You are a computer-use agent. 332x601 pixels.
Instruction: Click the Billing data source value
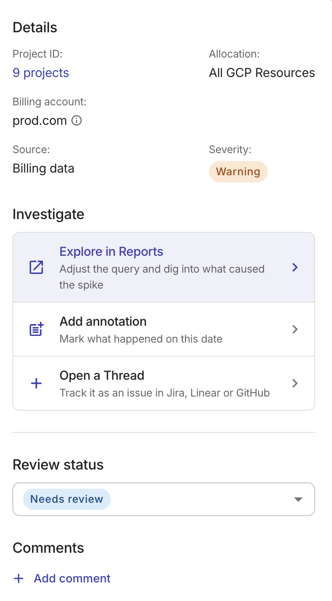coord(43,169)
